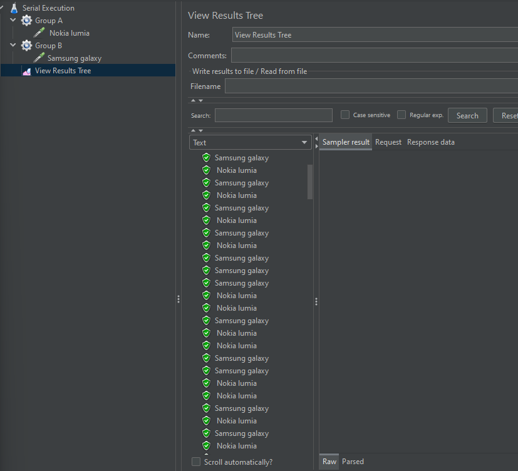Click the Group A gear icon
Screen dimensions: 518x471
click(x=26, y=21)
